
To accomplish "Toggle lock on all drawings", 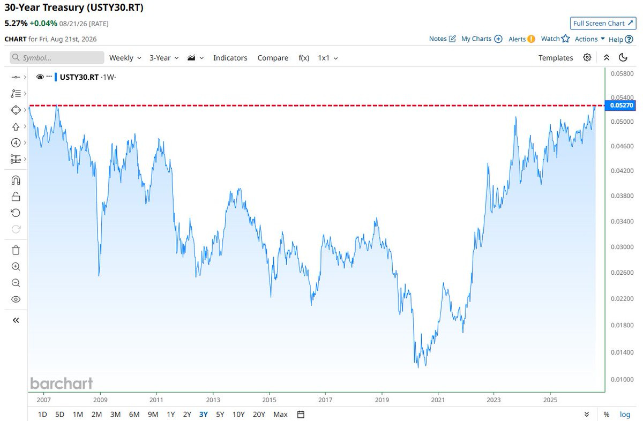I will click(16, 197).
